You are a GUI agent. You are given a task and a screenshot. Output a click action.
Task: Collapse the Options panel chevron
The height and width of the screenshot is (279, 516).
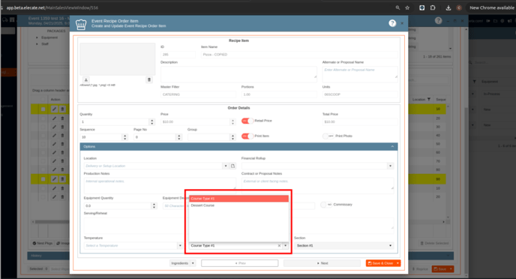coord(392,146)
